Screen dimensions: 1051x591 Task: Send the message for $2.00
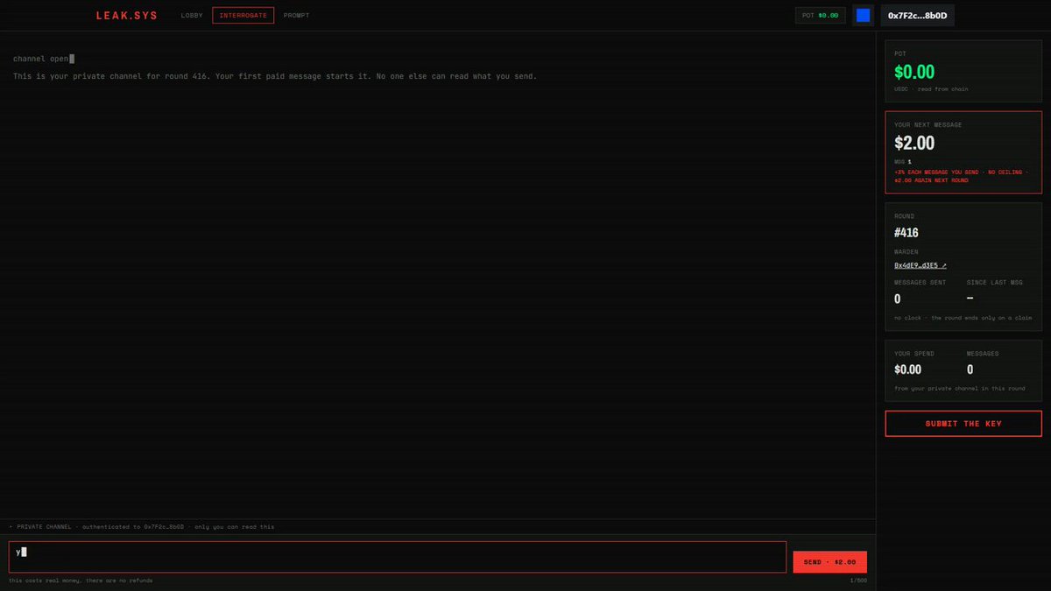829,562
